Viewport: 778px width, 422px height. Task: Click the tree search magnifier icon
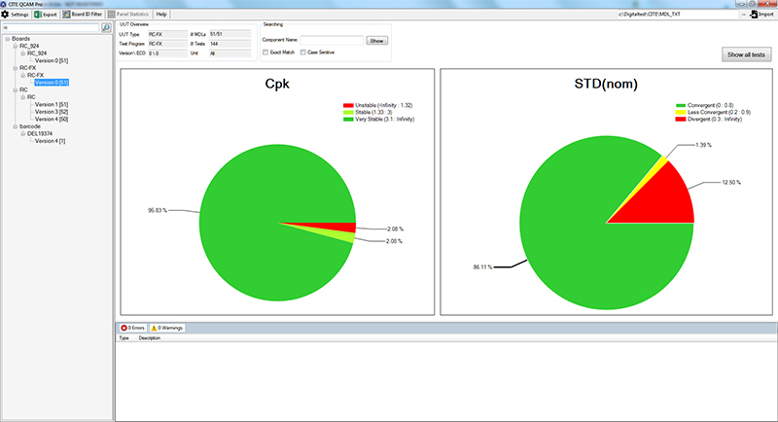[105, 28]
